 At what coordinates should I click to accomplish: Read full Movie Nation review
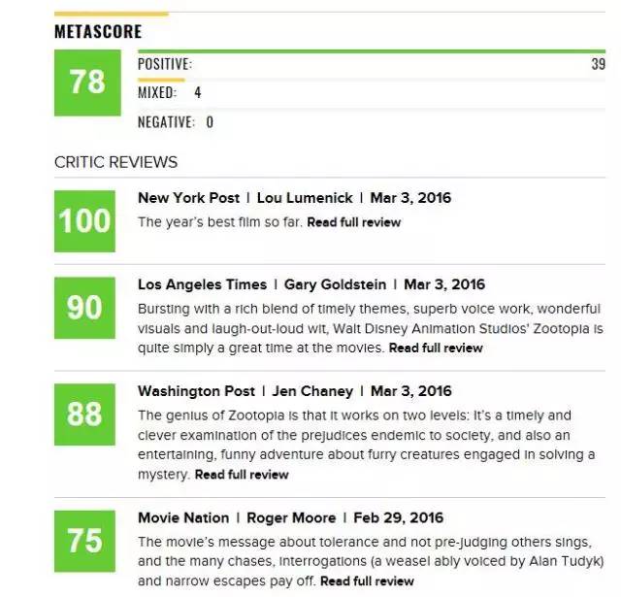[367, 581]
